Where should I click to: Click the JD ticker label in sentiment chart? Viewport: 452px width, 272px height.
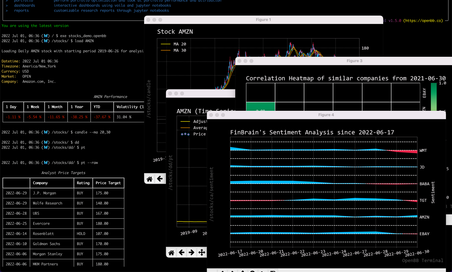click(422, 167)
